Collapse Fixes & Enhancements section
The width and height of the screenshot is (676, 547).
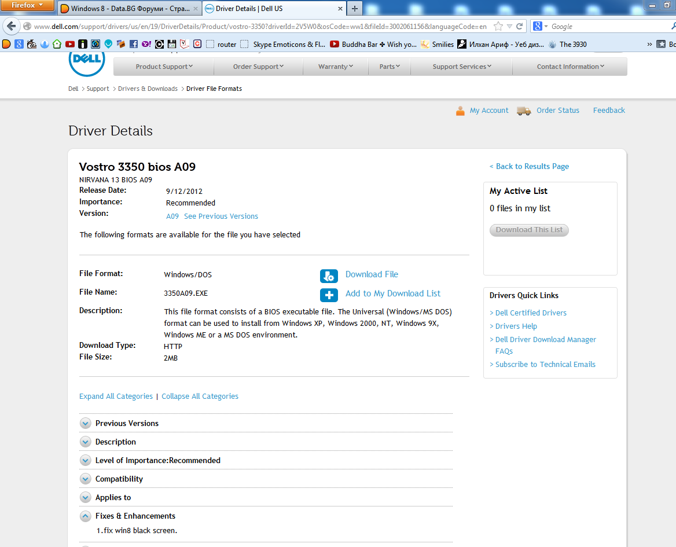point(85,516)
